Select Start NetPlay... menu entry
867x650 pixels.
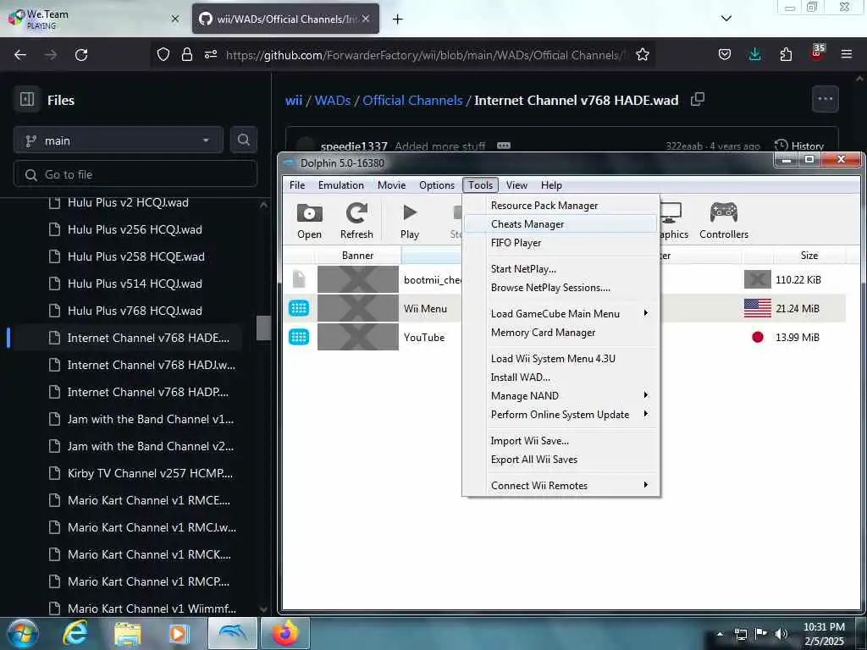coord(561,268)
